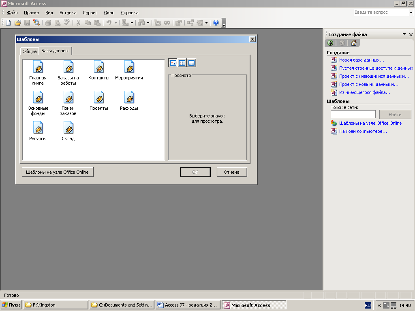415x311 pixels.
Task: Click the Code toolbar icon
Action: click(x=158, y=23)
